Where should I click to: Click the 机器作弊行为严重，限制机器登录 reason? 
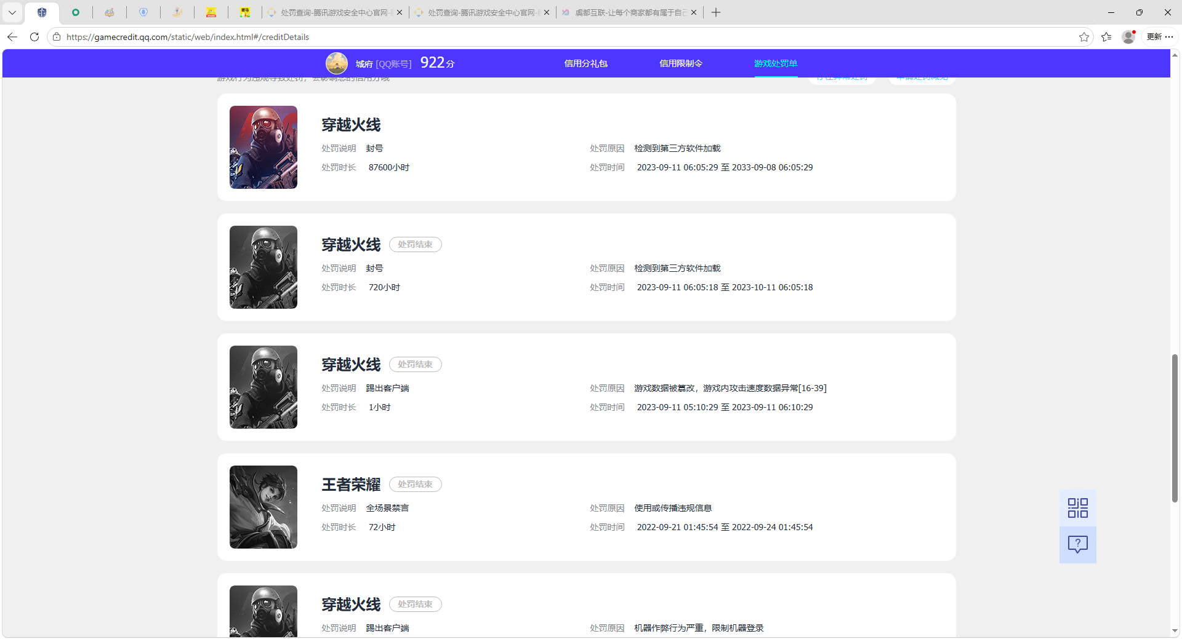699,628
